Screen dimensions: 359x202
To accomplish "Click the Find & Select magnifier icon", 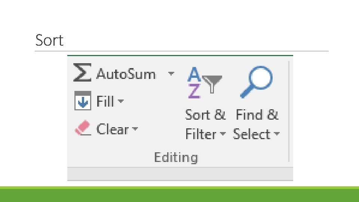I will tap(257, 82).
